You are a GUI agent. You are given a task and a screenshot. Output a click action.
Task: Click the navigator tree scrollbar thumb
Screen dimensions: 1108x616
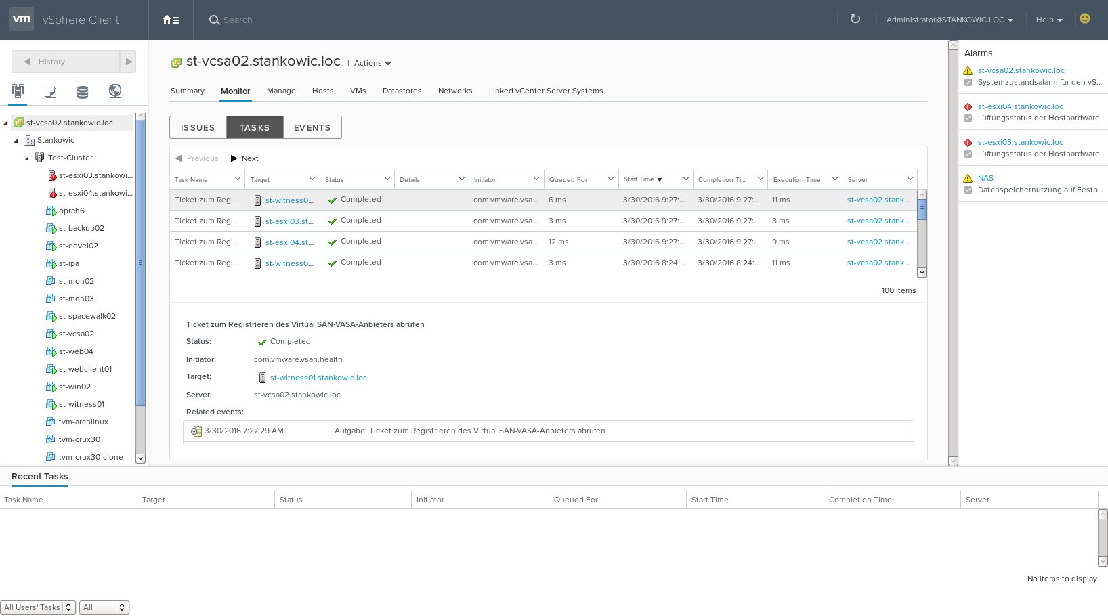click(140, 263)
